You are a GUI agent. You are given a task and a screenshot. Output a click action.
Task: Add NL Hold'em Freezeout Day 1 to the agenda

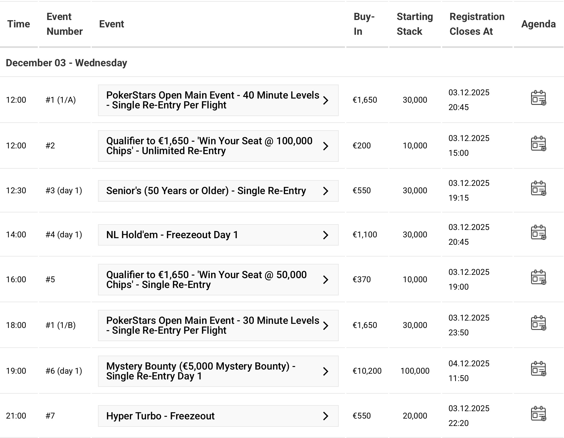click(x=538, y=232)
